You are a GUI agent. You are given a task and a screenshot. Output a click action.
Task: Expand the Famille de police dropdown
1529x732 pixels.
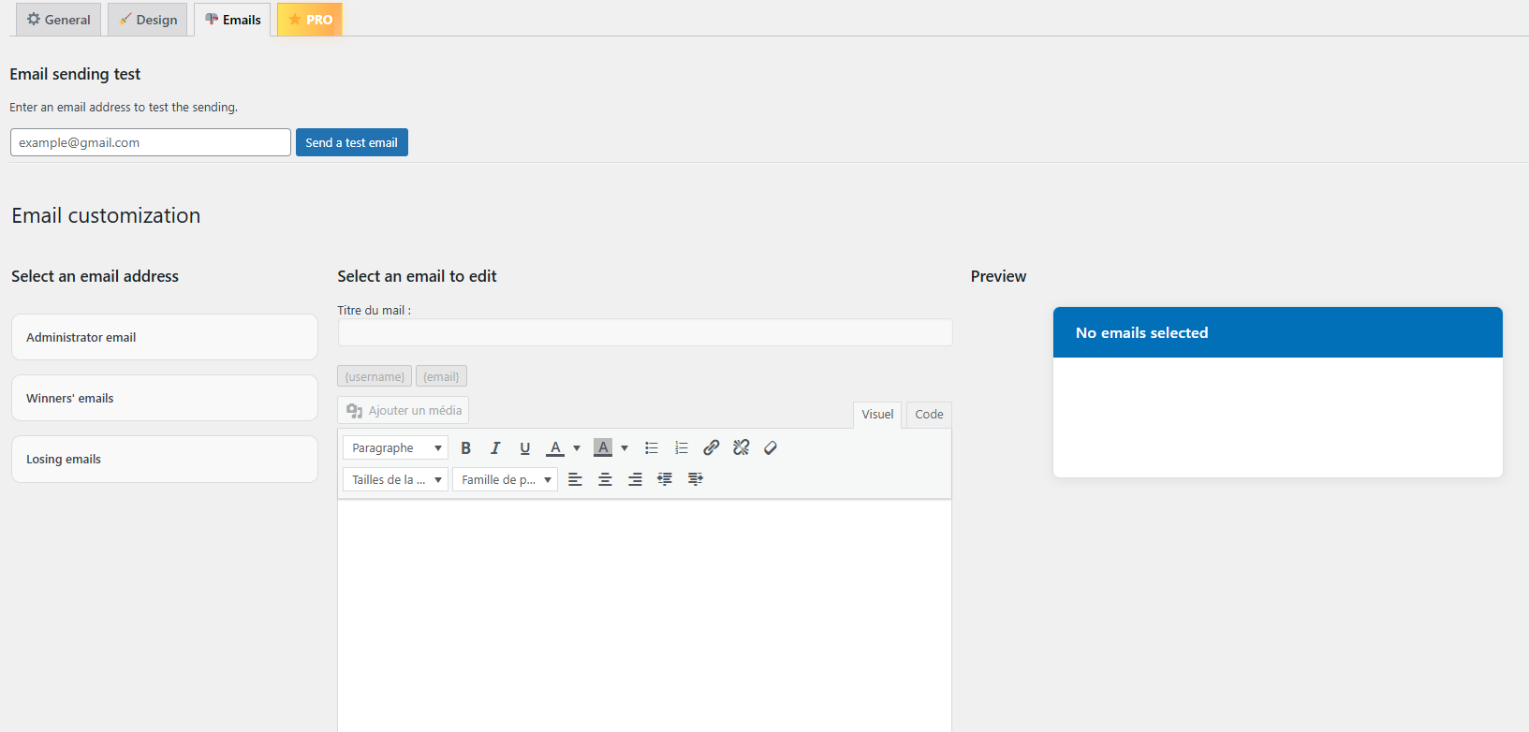[505, 479]
